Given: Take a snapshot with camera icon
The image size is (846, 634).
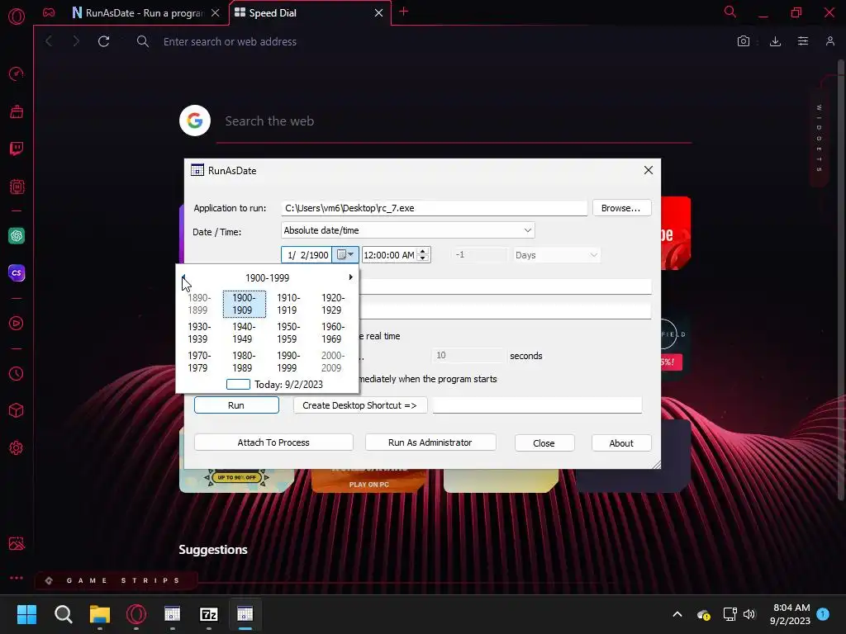Looking at the screenshot, I should coord(744,41).
